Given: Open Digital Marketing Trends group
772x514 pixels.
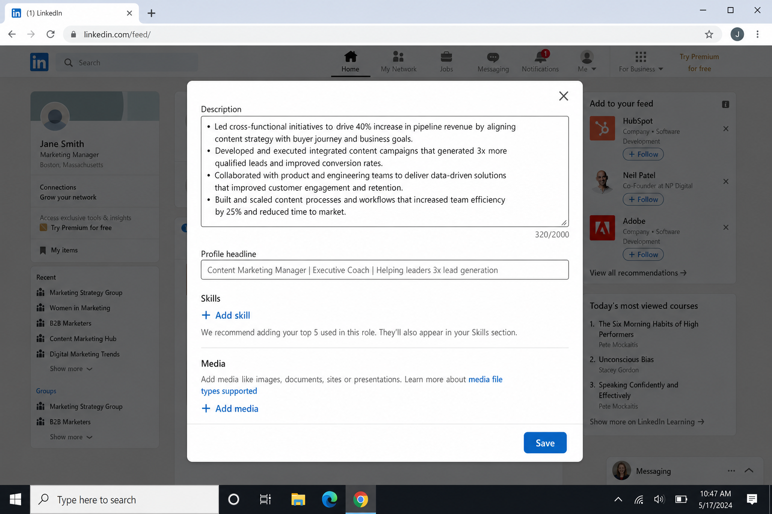Looking at the screenshot, I should [78, 354].
